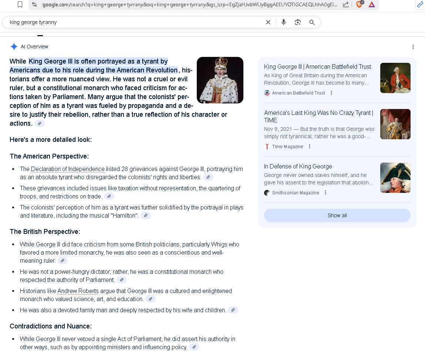This screenshot has width=425, height=351.
Task: Click the share page icon
Action: click(346, 4)
